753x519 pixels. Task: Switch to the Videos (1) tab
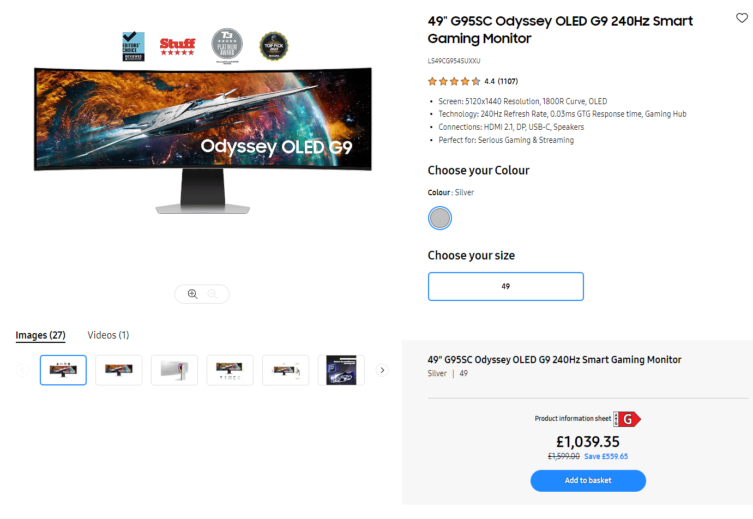click(109, 335)
